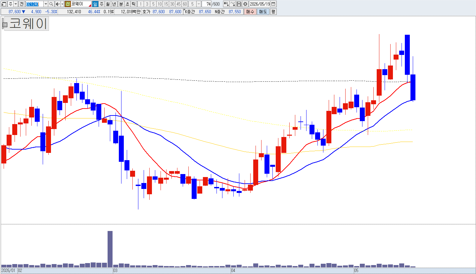This screenshot has height=274, width=476.
Task: Open the stock code search magnifier
Action: coord(51,4)
